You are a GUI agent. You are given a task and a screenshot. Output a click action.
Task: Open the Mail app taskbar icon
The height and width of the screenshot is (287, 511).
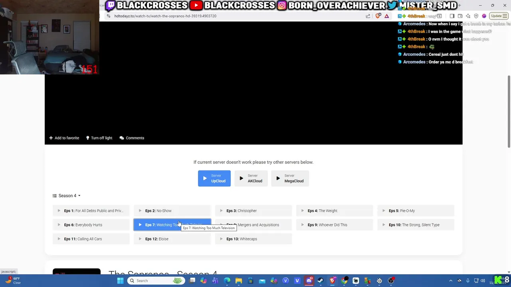coord(262,281)
